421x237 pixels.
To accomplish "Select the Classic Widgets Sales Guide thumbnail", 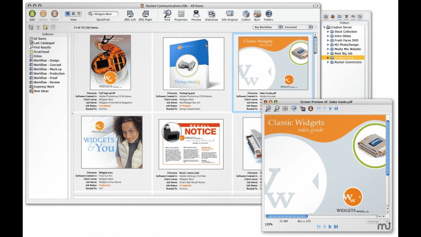I will point(273,63).
